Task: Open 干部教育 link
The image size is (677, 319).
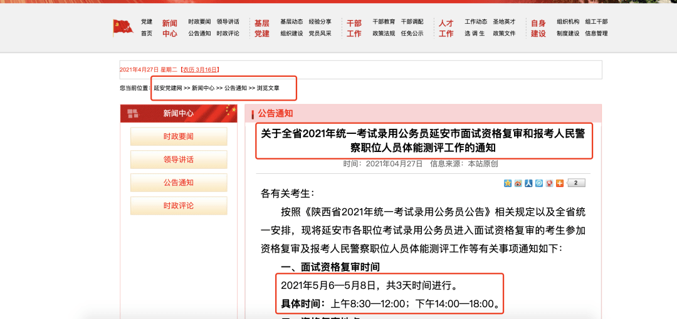Action: tap(384, 21)
